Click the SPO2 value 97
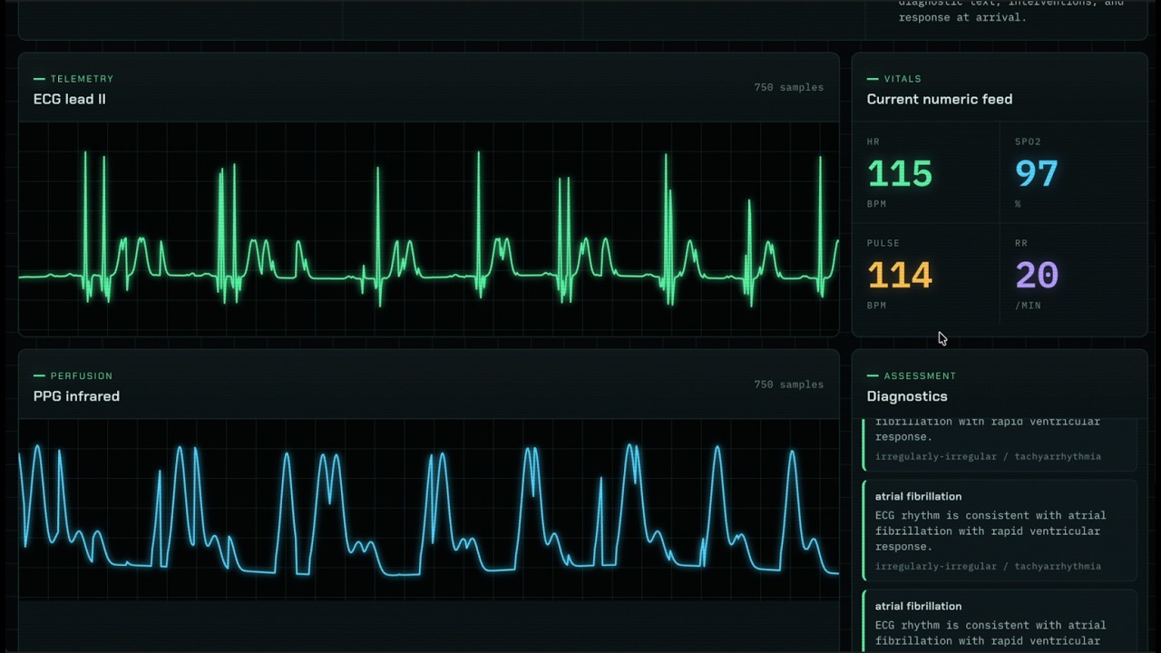1161x653 pixels. point(1037,173)
